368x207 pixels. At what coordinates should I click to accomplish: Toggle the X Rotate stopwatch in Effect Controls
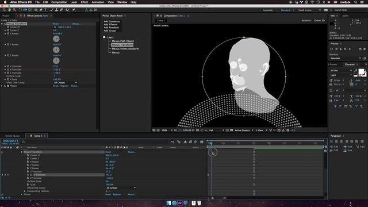[7, 33]
